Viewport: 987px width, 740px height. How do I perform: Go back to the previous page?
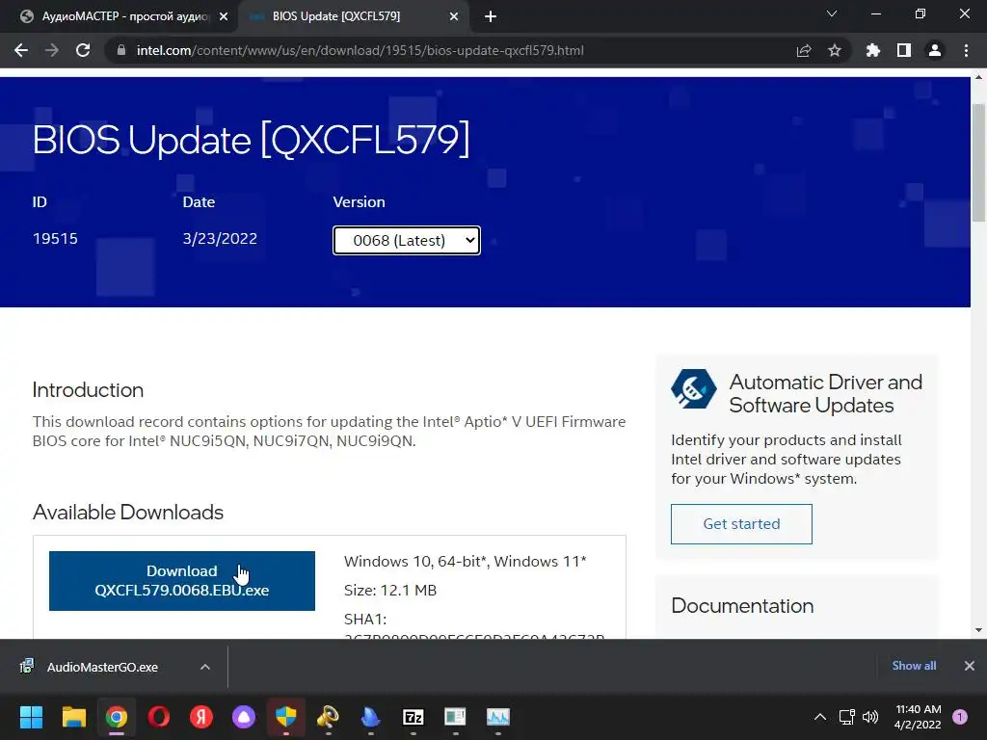21,50
